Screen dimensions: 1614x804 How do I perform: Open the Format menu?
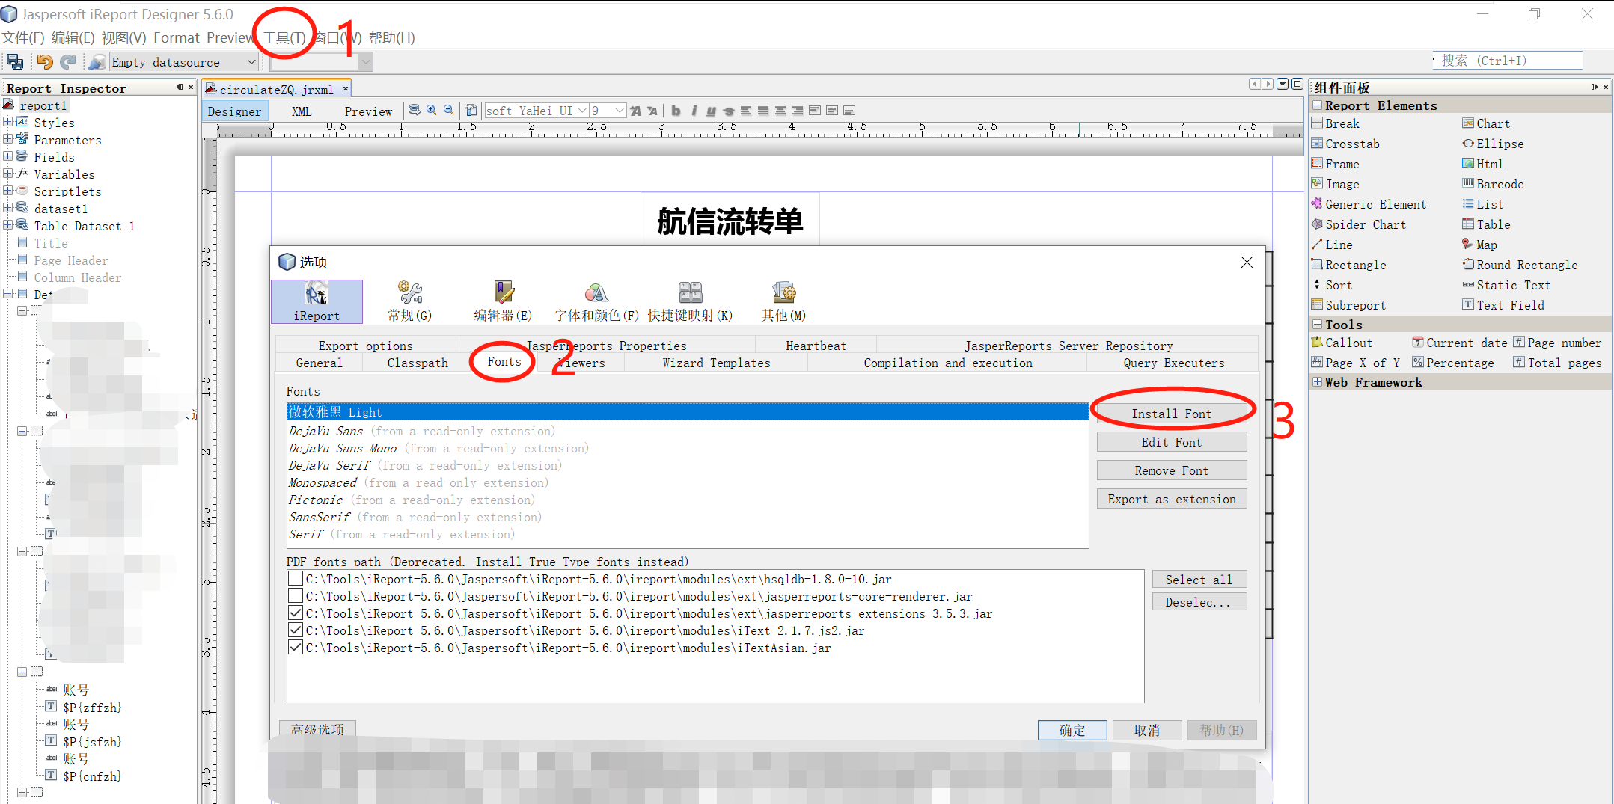click(x=177, y=37)
